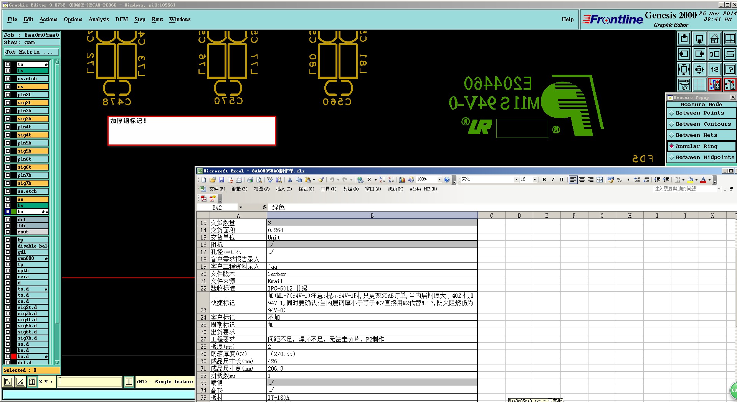Click the Excel Cut scissors icon

click(290, 180)
